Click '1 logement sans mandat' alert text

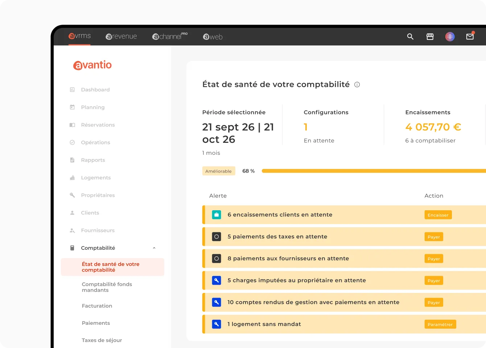[x=264, y=324]
